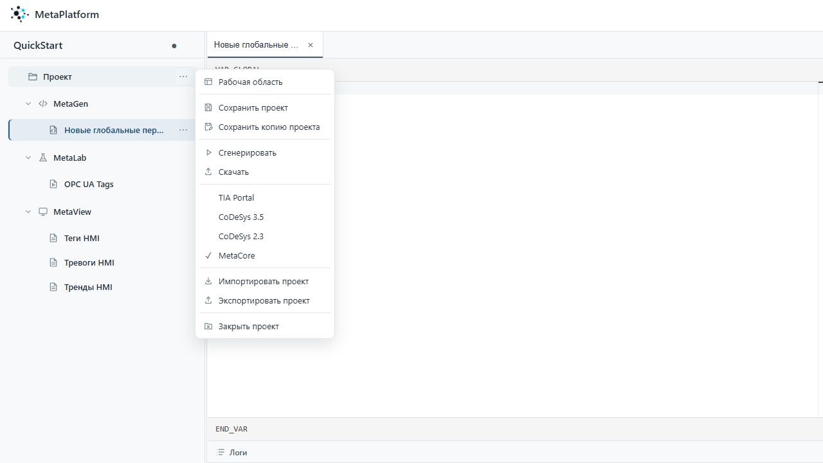The width and height of the screenshot is (823, 463).
Task: Choose Импортировать проект
Action: [x=265, y=281]
